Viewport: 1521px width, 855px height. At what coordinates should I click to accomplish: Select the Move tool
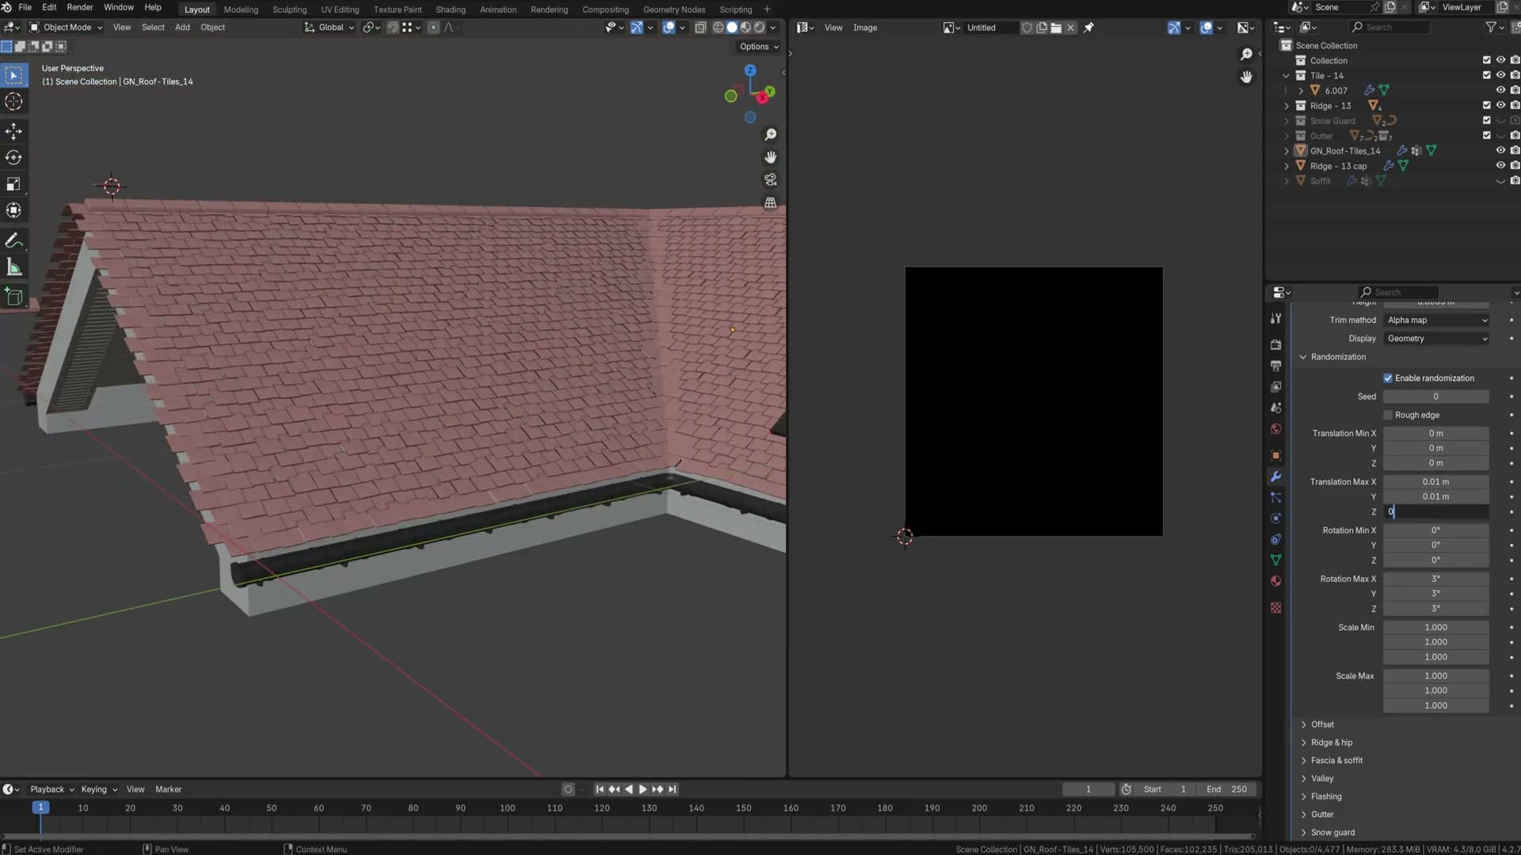13,131
